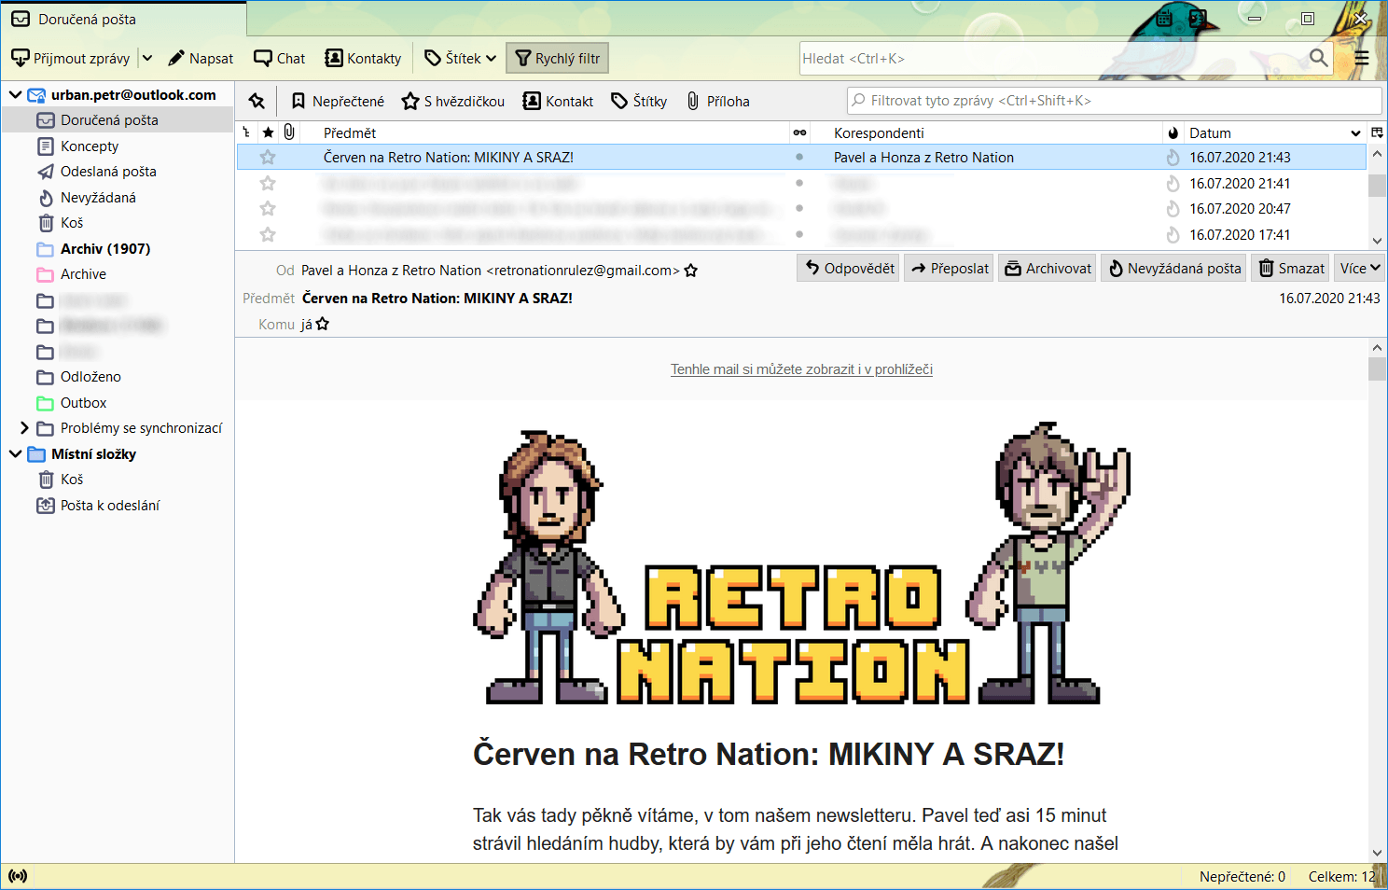Switch to the Doručená pošta tab

tap(123, 19)
